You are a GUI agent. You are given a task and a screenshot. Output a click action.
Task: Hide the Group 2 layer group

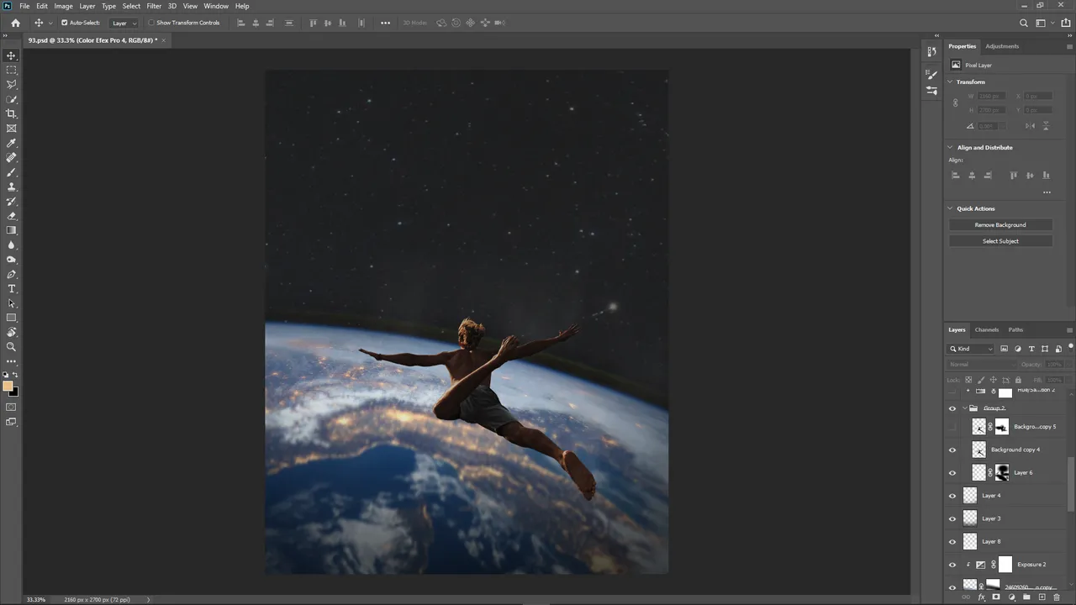[952, 408]
